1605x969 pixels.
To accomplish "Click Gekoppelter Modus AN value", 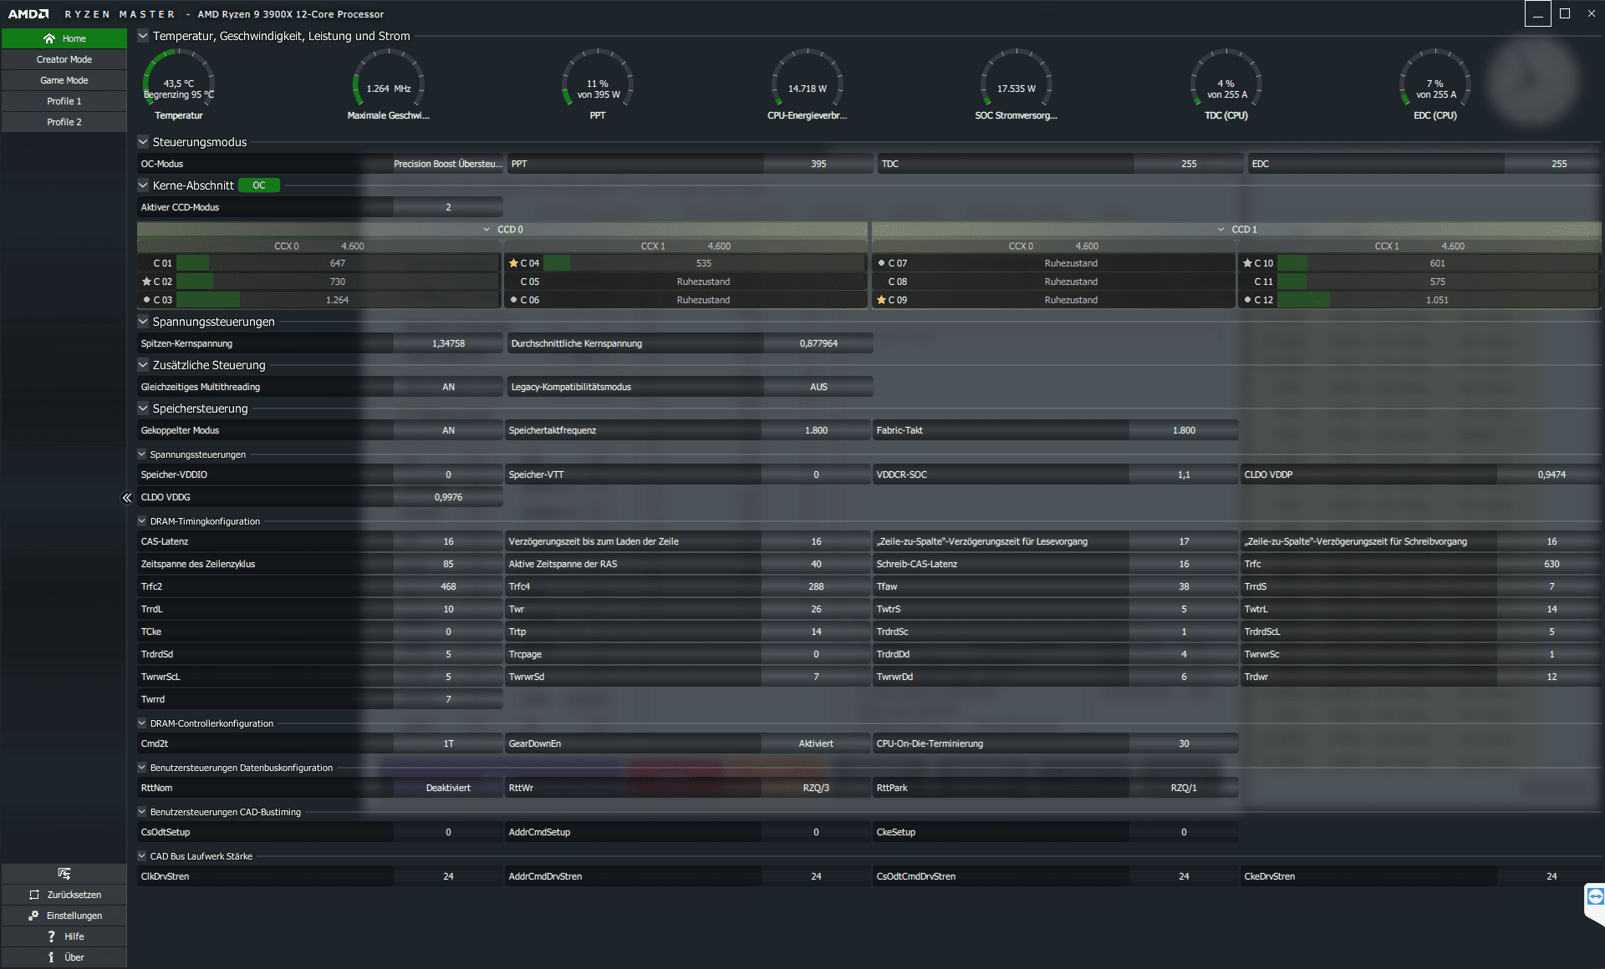I will [x=448, y=430].
